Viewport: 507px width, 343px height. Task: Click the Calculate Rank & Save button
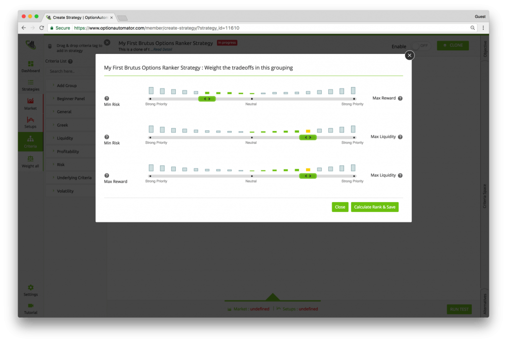click(375, 207)
